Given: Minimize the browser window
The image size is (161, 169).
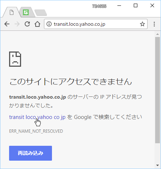Looking at the screenshot, I should coord(119,5).
